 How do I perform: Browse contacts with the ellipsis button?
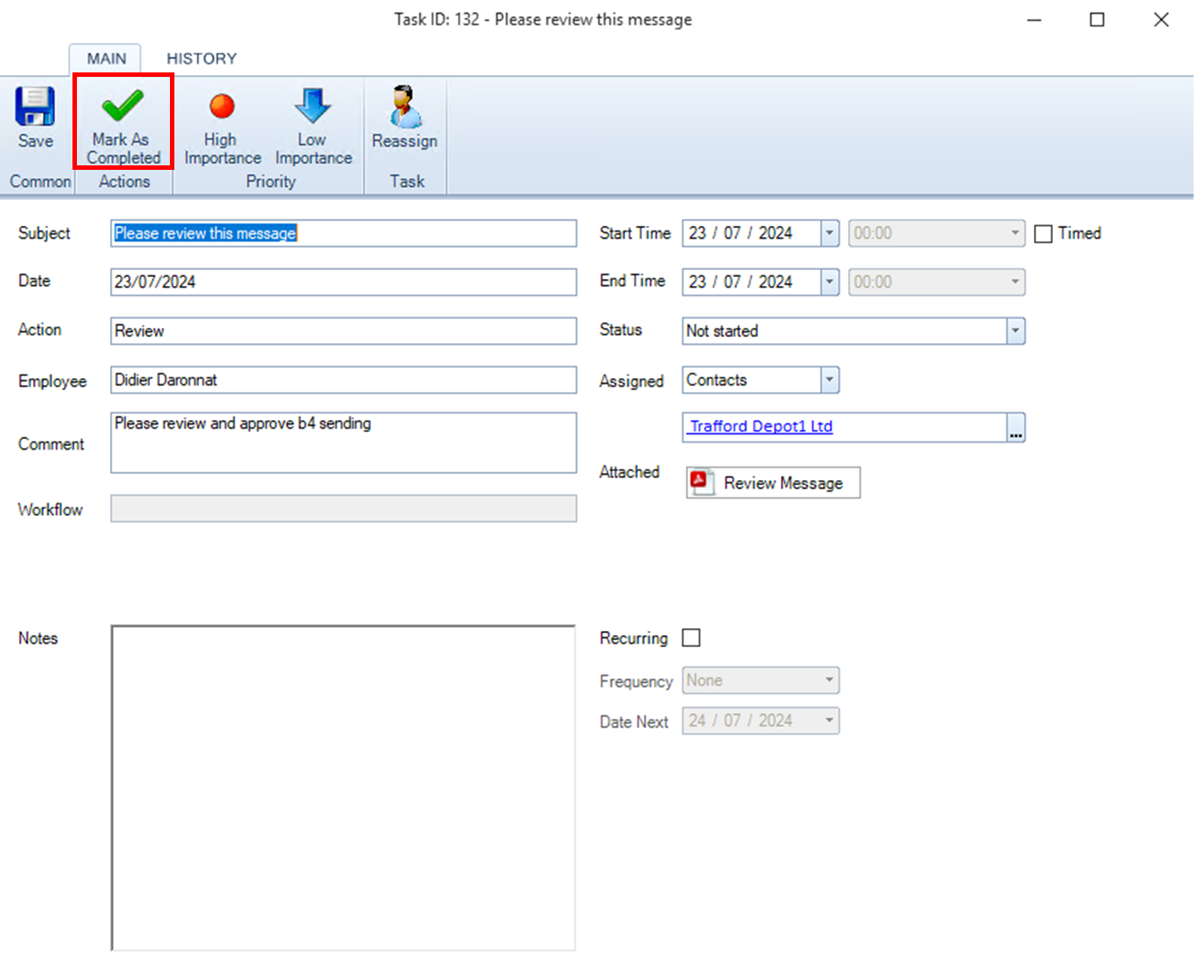(1016, 427)
